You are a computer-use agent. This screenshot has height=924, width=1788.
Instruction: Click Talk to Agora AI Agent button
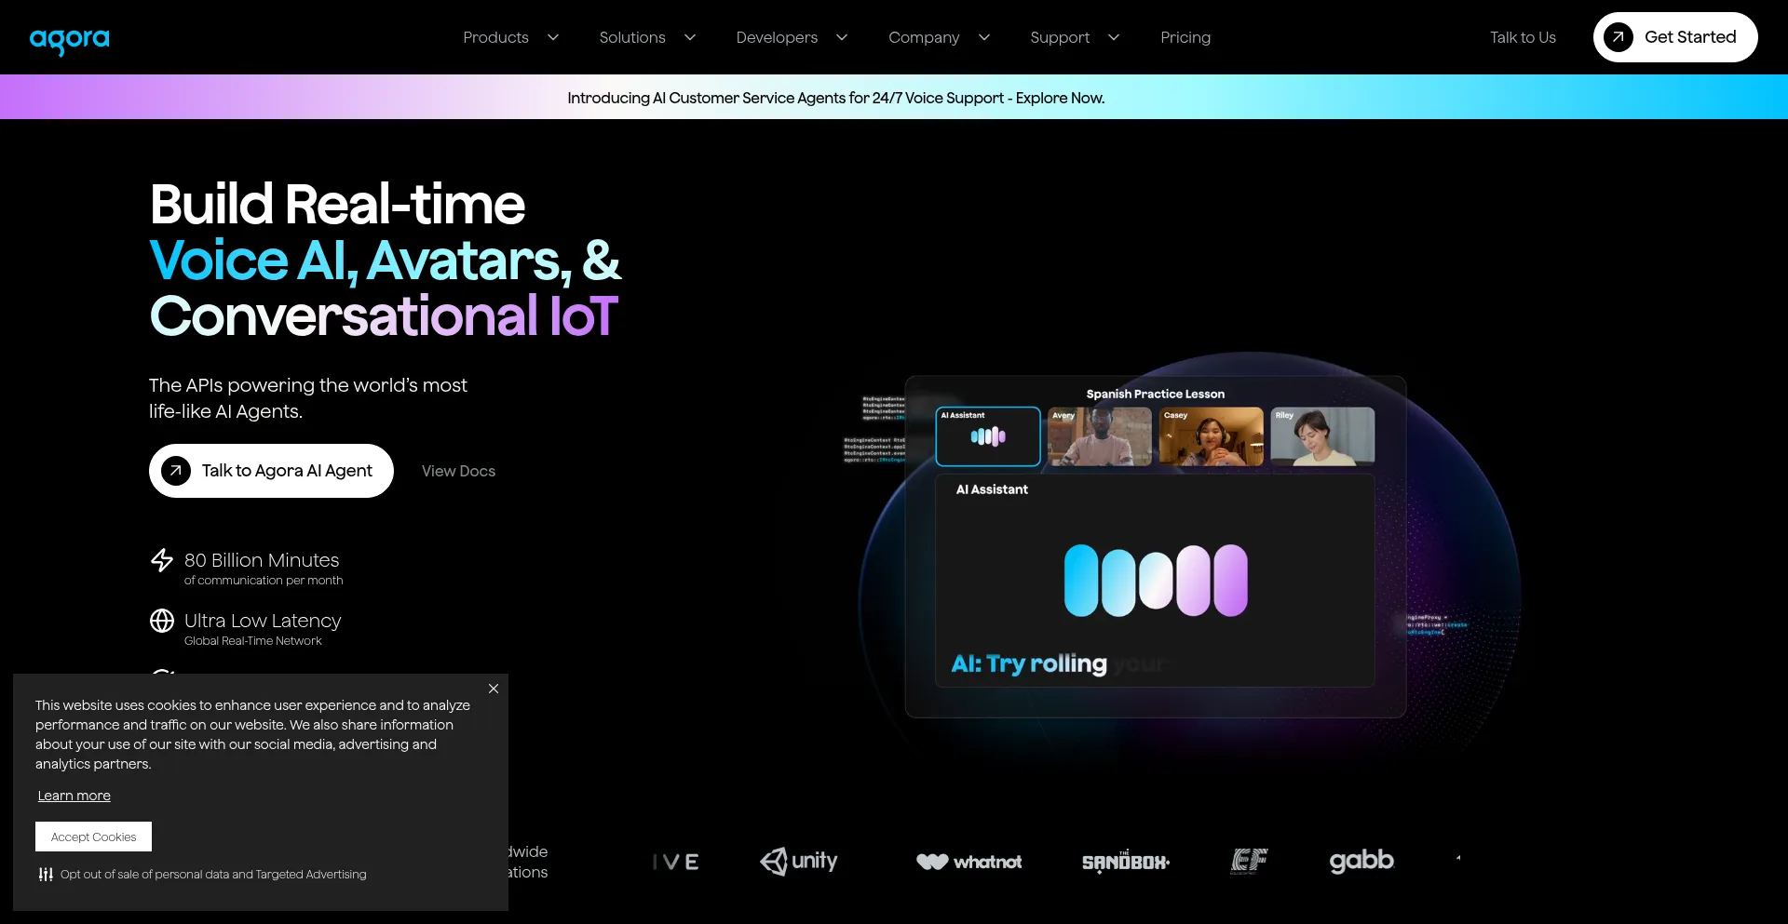tap(271, 471)
